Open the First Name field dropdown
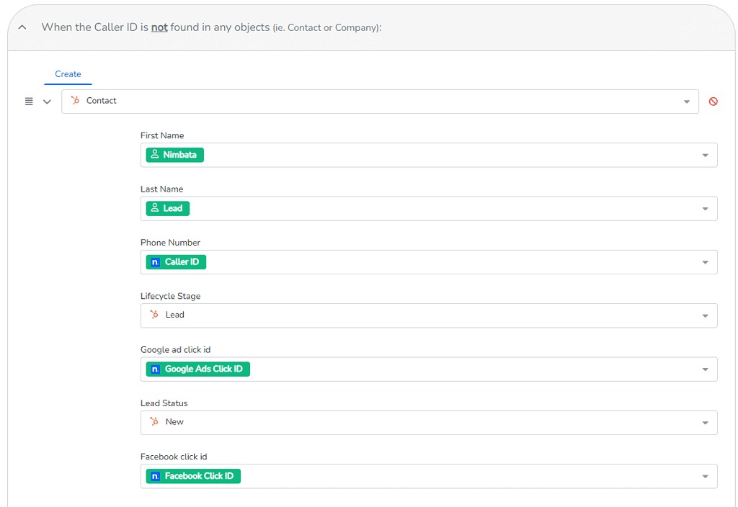 pos(704,155)
